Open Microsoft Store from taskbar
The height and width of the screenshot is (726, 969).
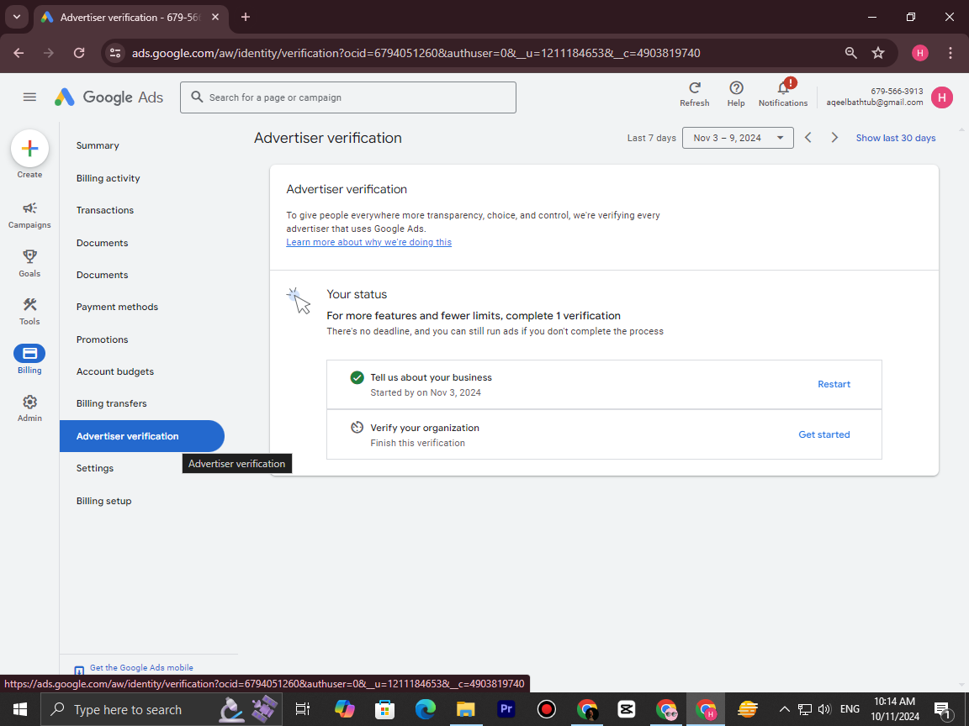(x=384, y=709)
